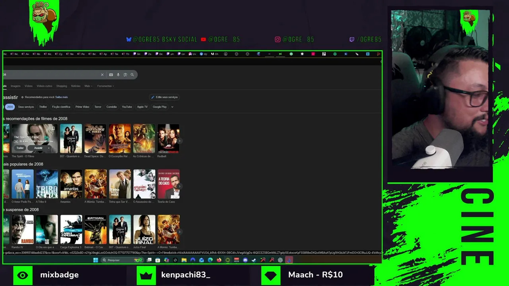Switch to the Twitch 'Sin' browser tab

click(x=137, y=54)
